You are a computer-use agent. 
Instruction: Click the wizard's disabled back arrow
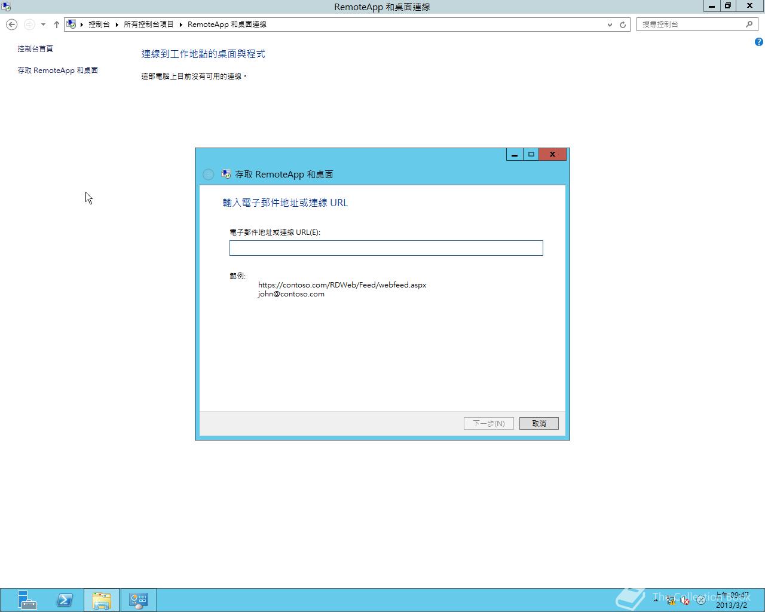click(208, 175)
